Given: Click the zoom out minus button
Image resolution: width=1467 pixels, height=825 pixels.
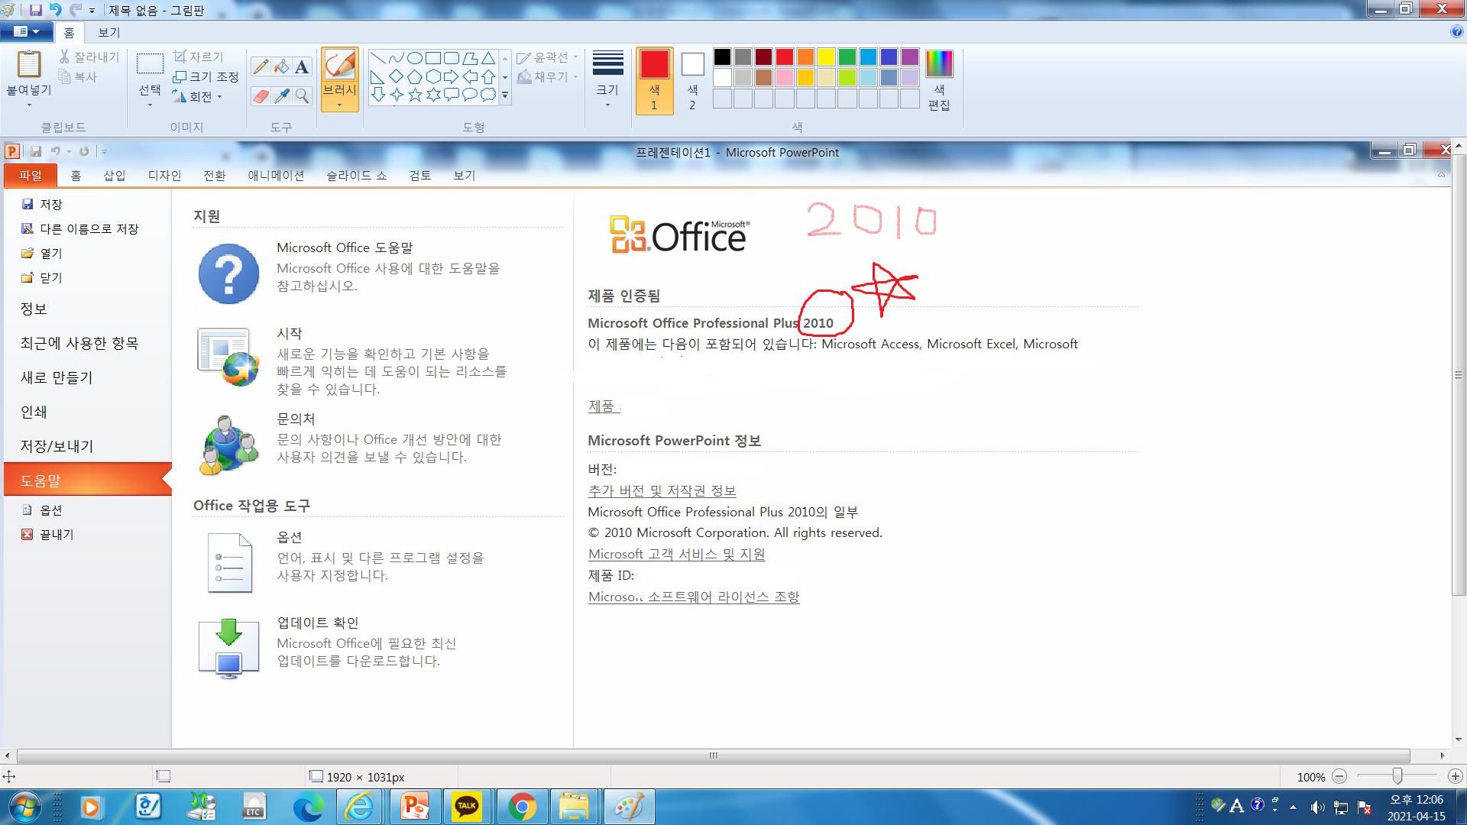Looking at the screenshot, I should click(x=1339, y=776).
